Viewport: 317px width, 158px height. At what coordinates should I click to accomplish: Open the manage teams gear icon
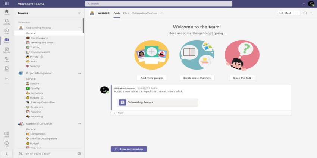[79, 154]
